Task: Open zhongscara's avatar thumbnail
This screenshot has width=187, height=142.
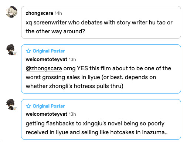Action: [x=11, y=12]
